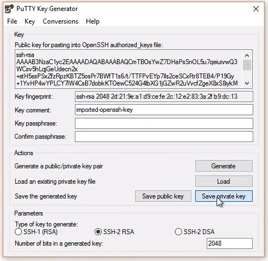Click the PuTTY Key Generator title icon
Screen dimensions: 268x261
[x=9, y=9]
